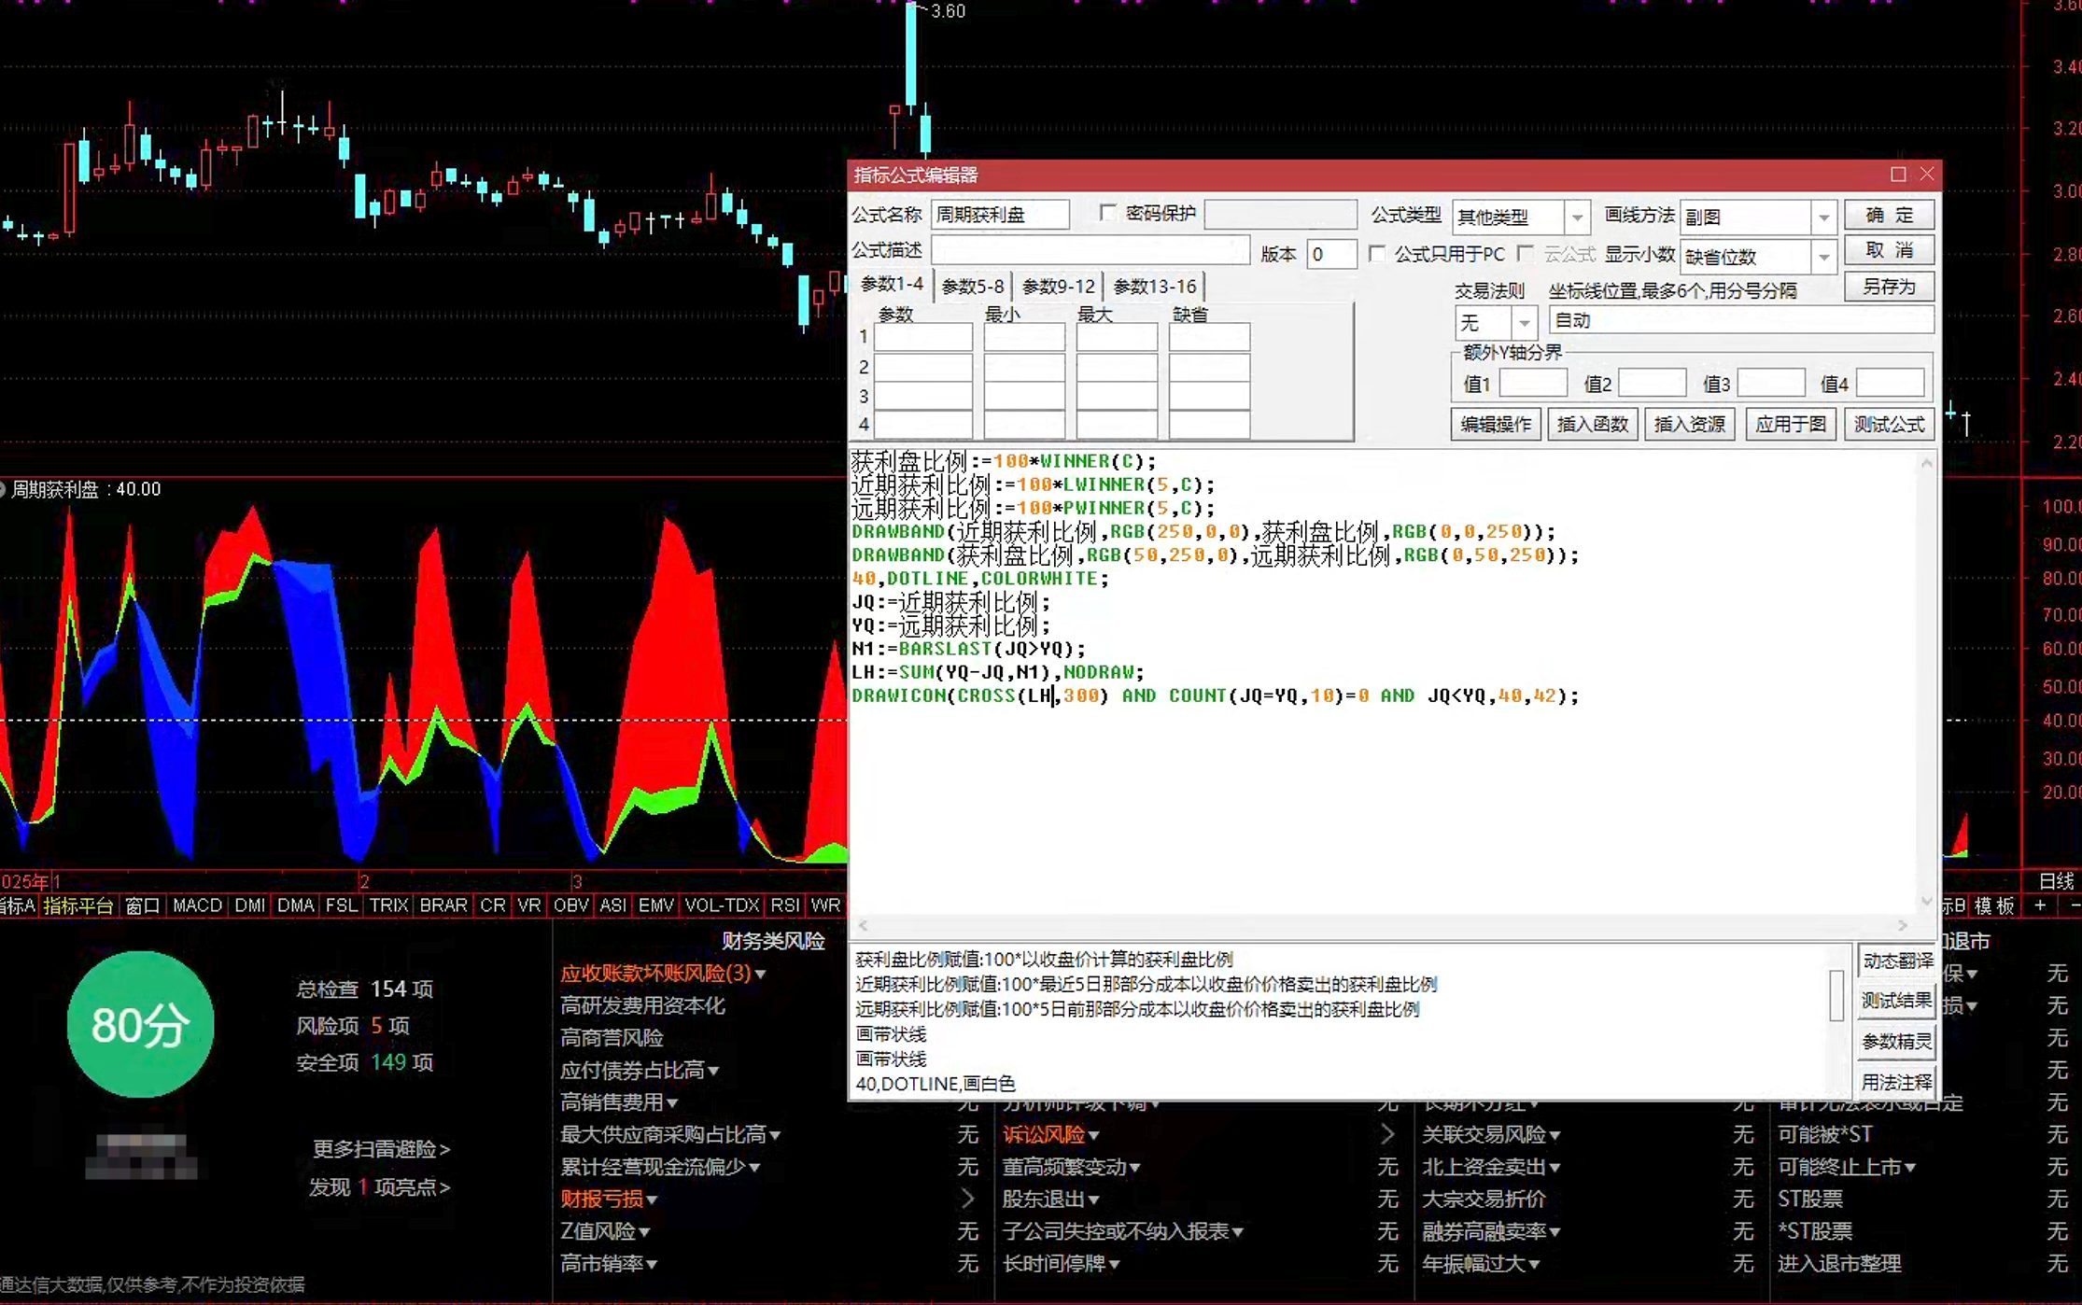2082x1305 pixels.
Task: Toggle the 云公式 checkbox
Action: click(1526, 254)
